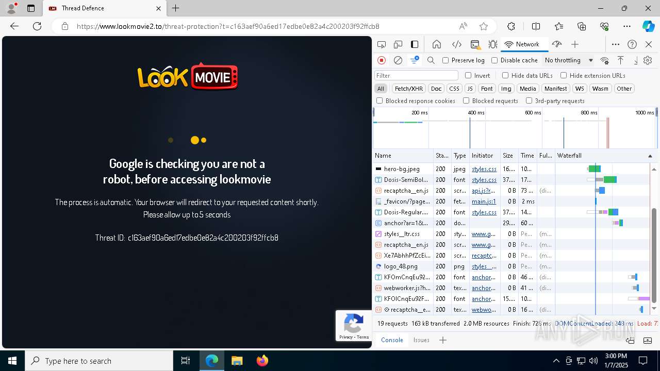Screen dimensions: 660x371
Task: Click import HAR upload arrow icon
Action: [x=621, y=60]
